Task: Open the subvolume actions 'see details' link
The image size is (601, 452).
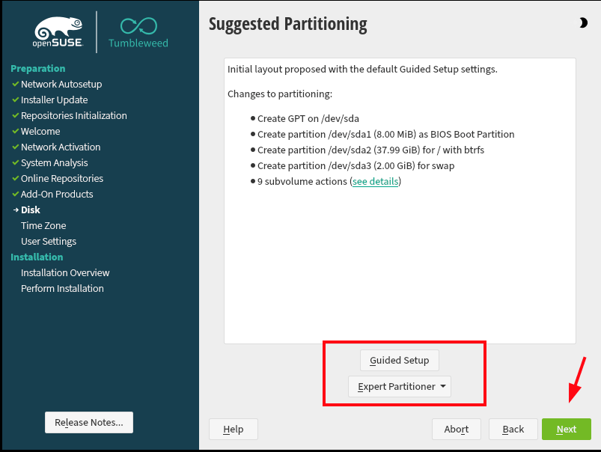Action: pyautogui.click(x=375, y=181)
